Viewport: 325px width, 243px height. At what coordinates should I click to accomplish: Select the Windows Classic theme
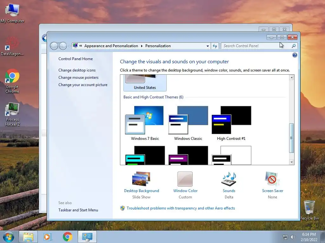coord(188,123)
